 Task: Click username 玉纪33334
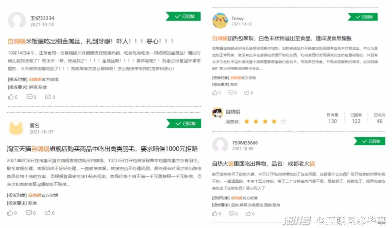coord(42,18)
